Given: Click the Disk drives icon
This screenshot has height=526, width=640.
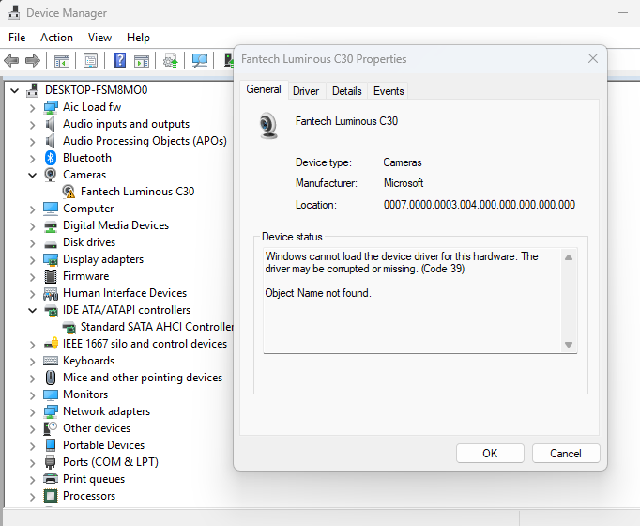Looking at the screenshot, I should pyautogui.click(x=50, y=244).
